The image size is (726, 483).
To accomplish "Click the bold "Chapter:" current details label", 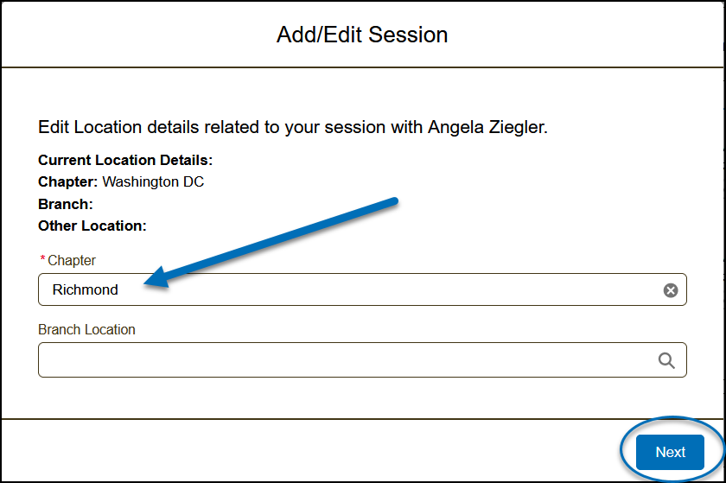I will pyautogui.click(x=68, y=181).
